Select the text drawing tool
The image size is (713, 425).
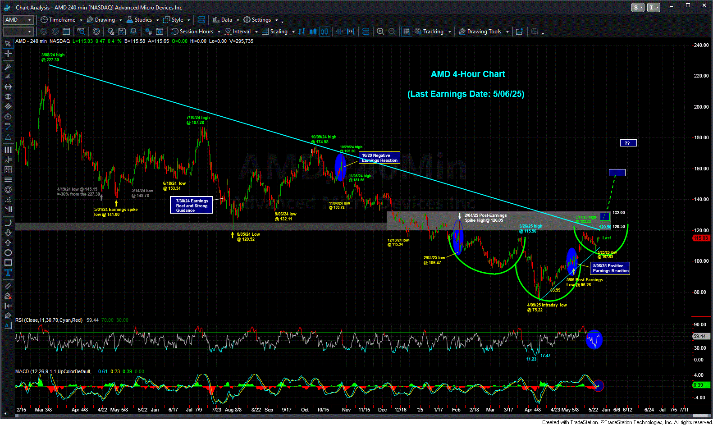(x=8, y=272)
